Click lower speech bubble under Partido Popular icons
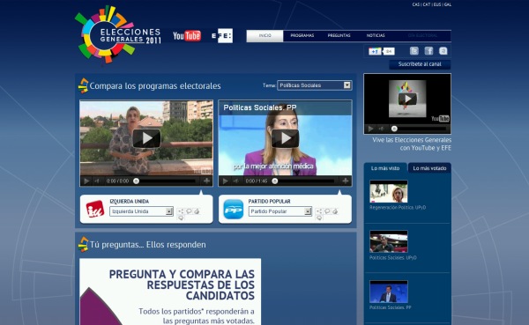The width and height of the screenshot is (529, 325). pyautogui.click(x=319, y=218)
